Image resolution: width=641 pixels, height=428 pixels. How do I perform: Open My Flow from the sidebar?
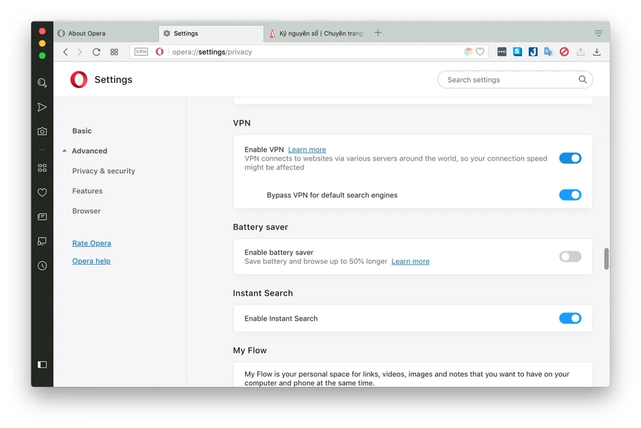click(x=42, y=107)
